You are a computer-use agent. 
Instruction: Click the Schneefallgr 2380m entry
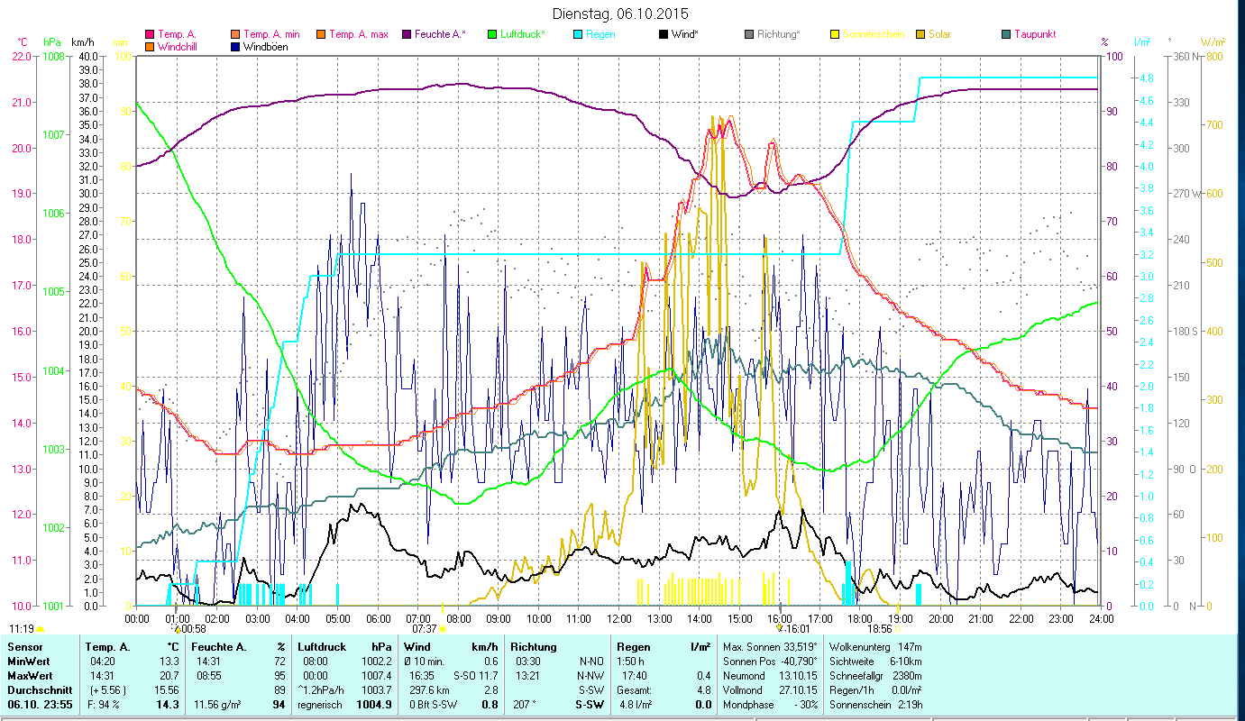point(875,676)
